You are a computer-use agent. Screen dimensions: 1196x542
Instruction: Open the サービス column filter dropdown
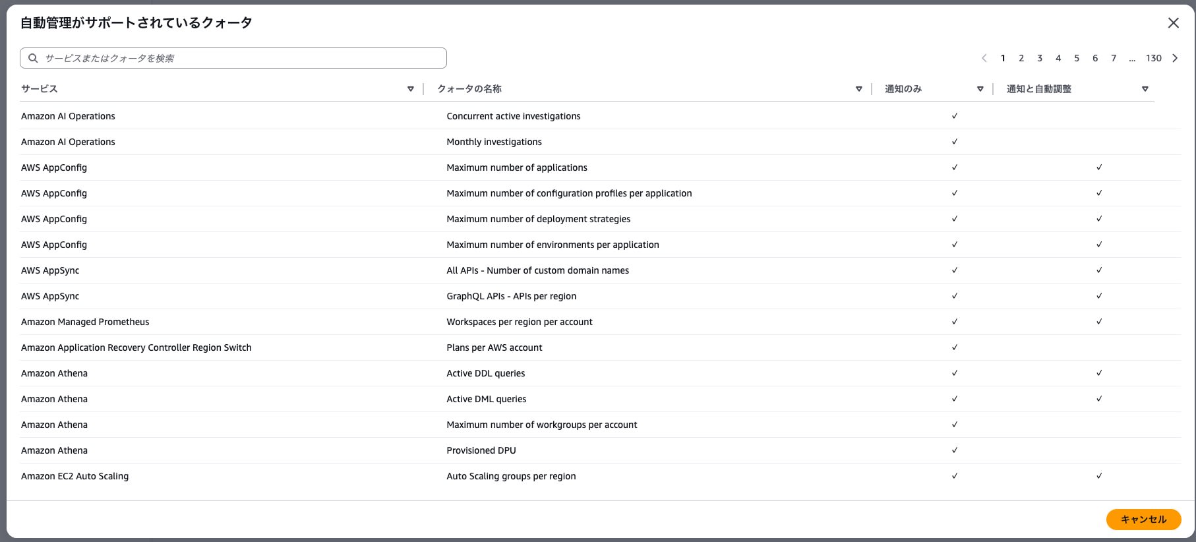tap(411, 88)
